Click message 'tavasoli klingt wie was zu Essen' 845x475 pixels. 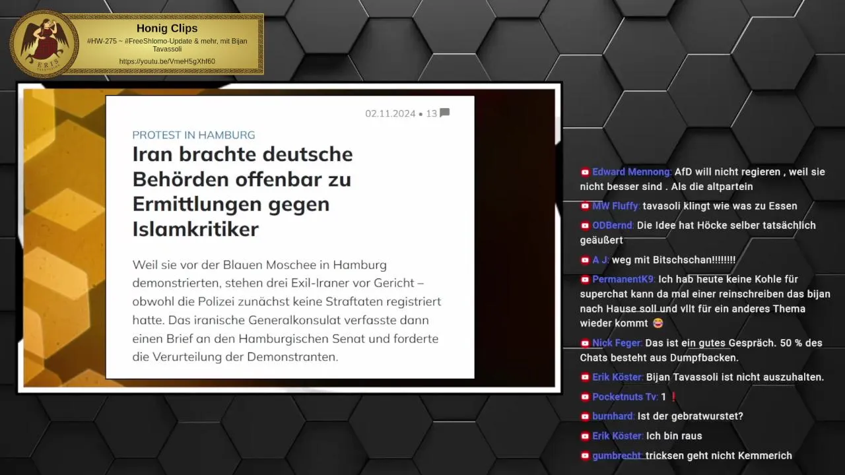[720, 206]
